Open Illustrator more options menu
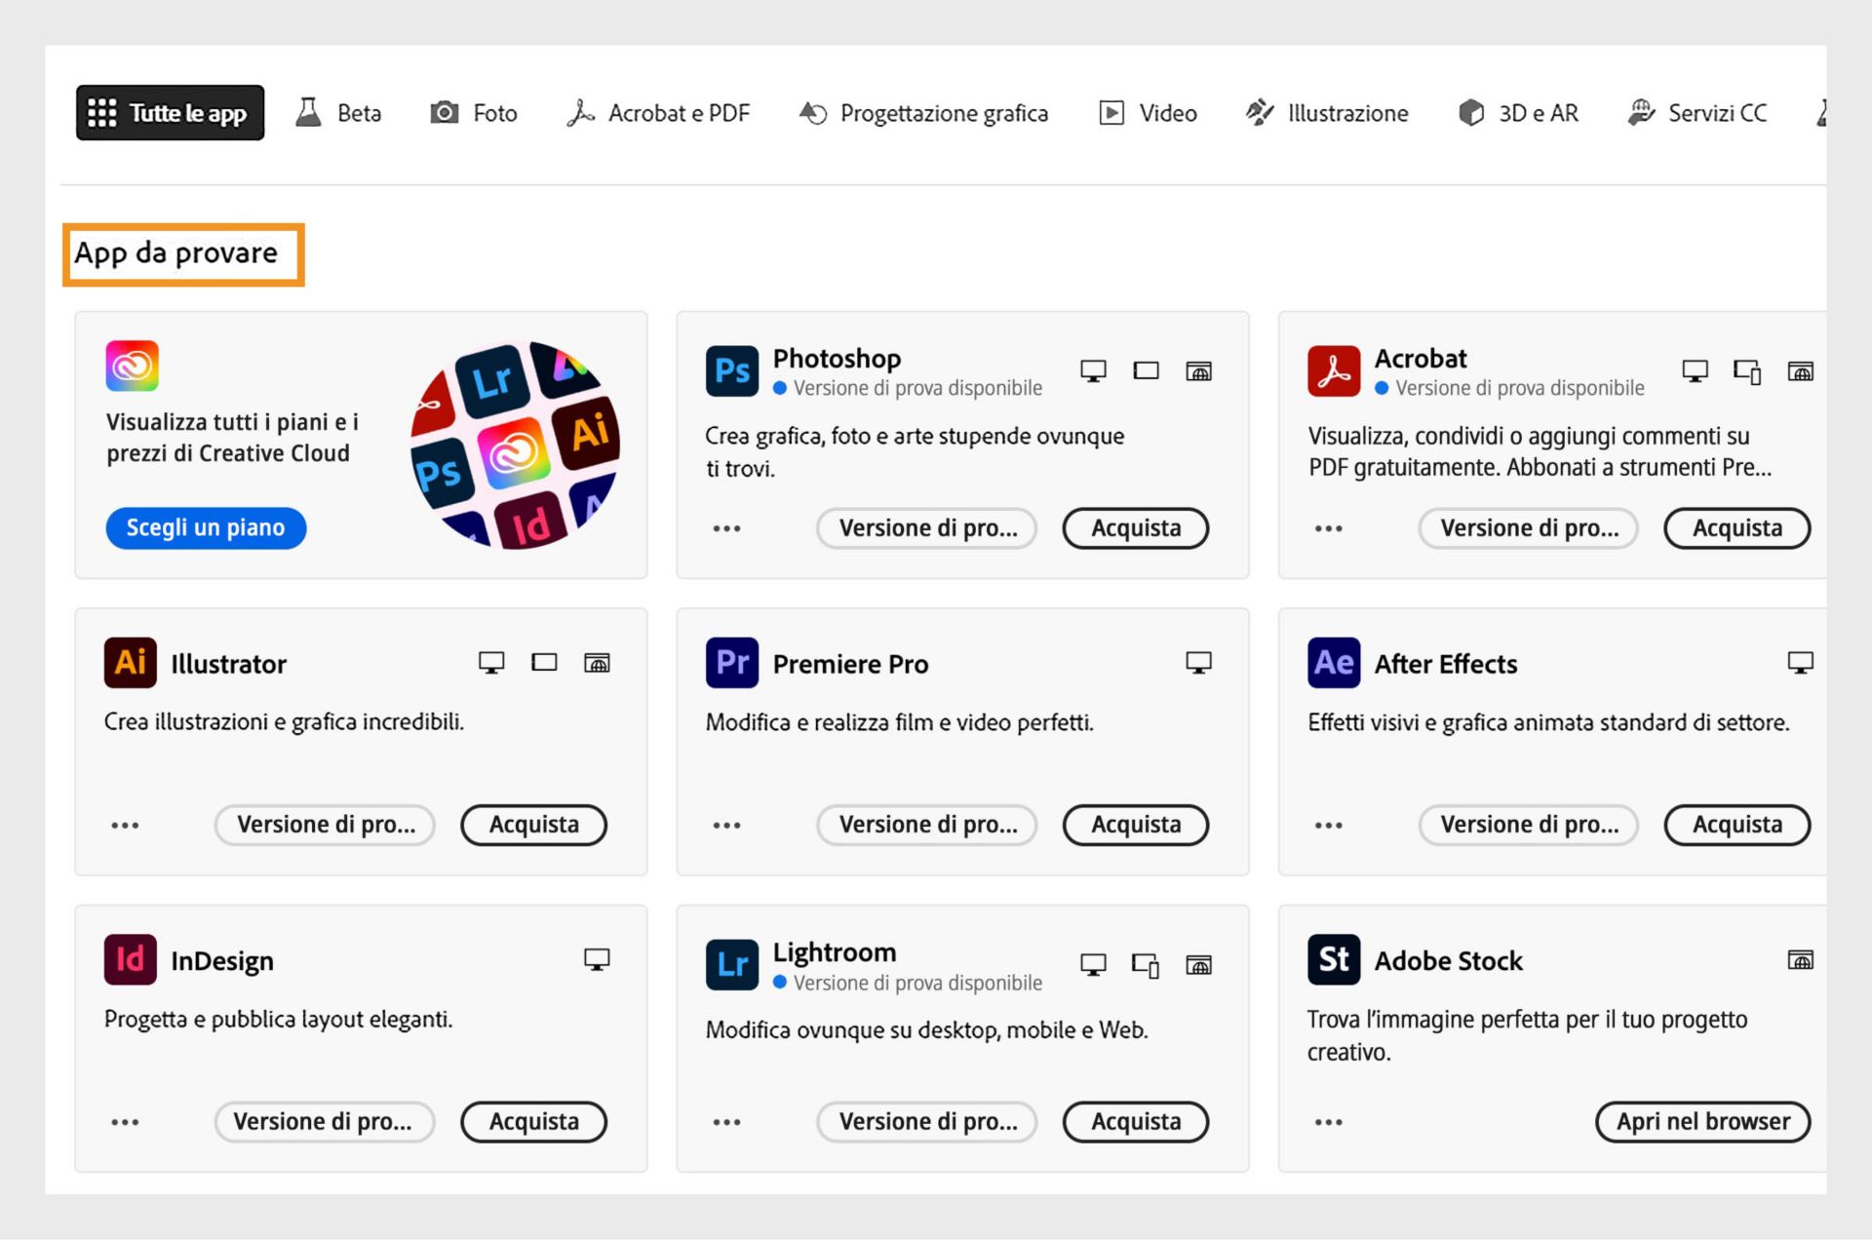Screen dimensions: 1872x1240 [125, 825]
